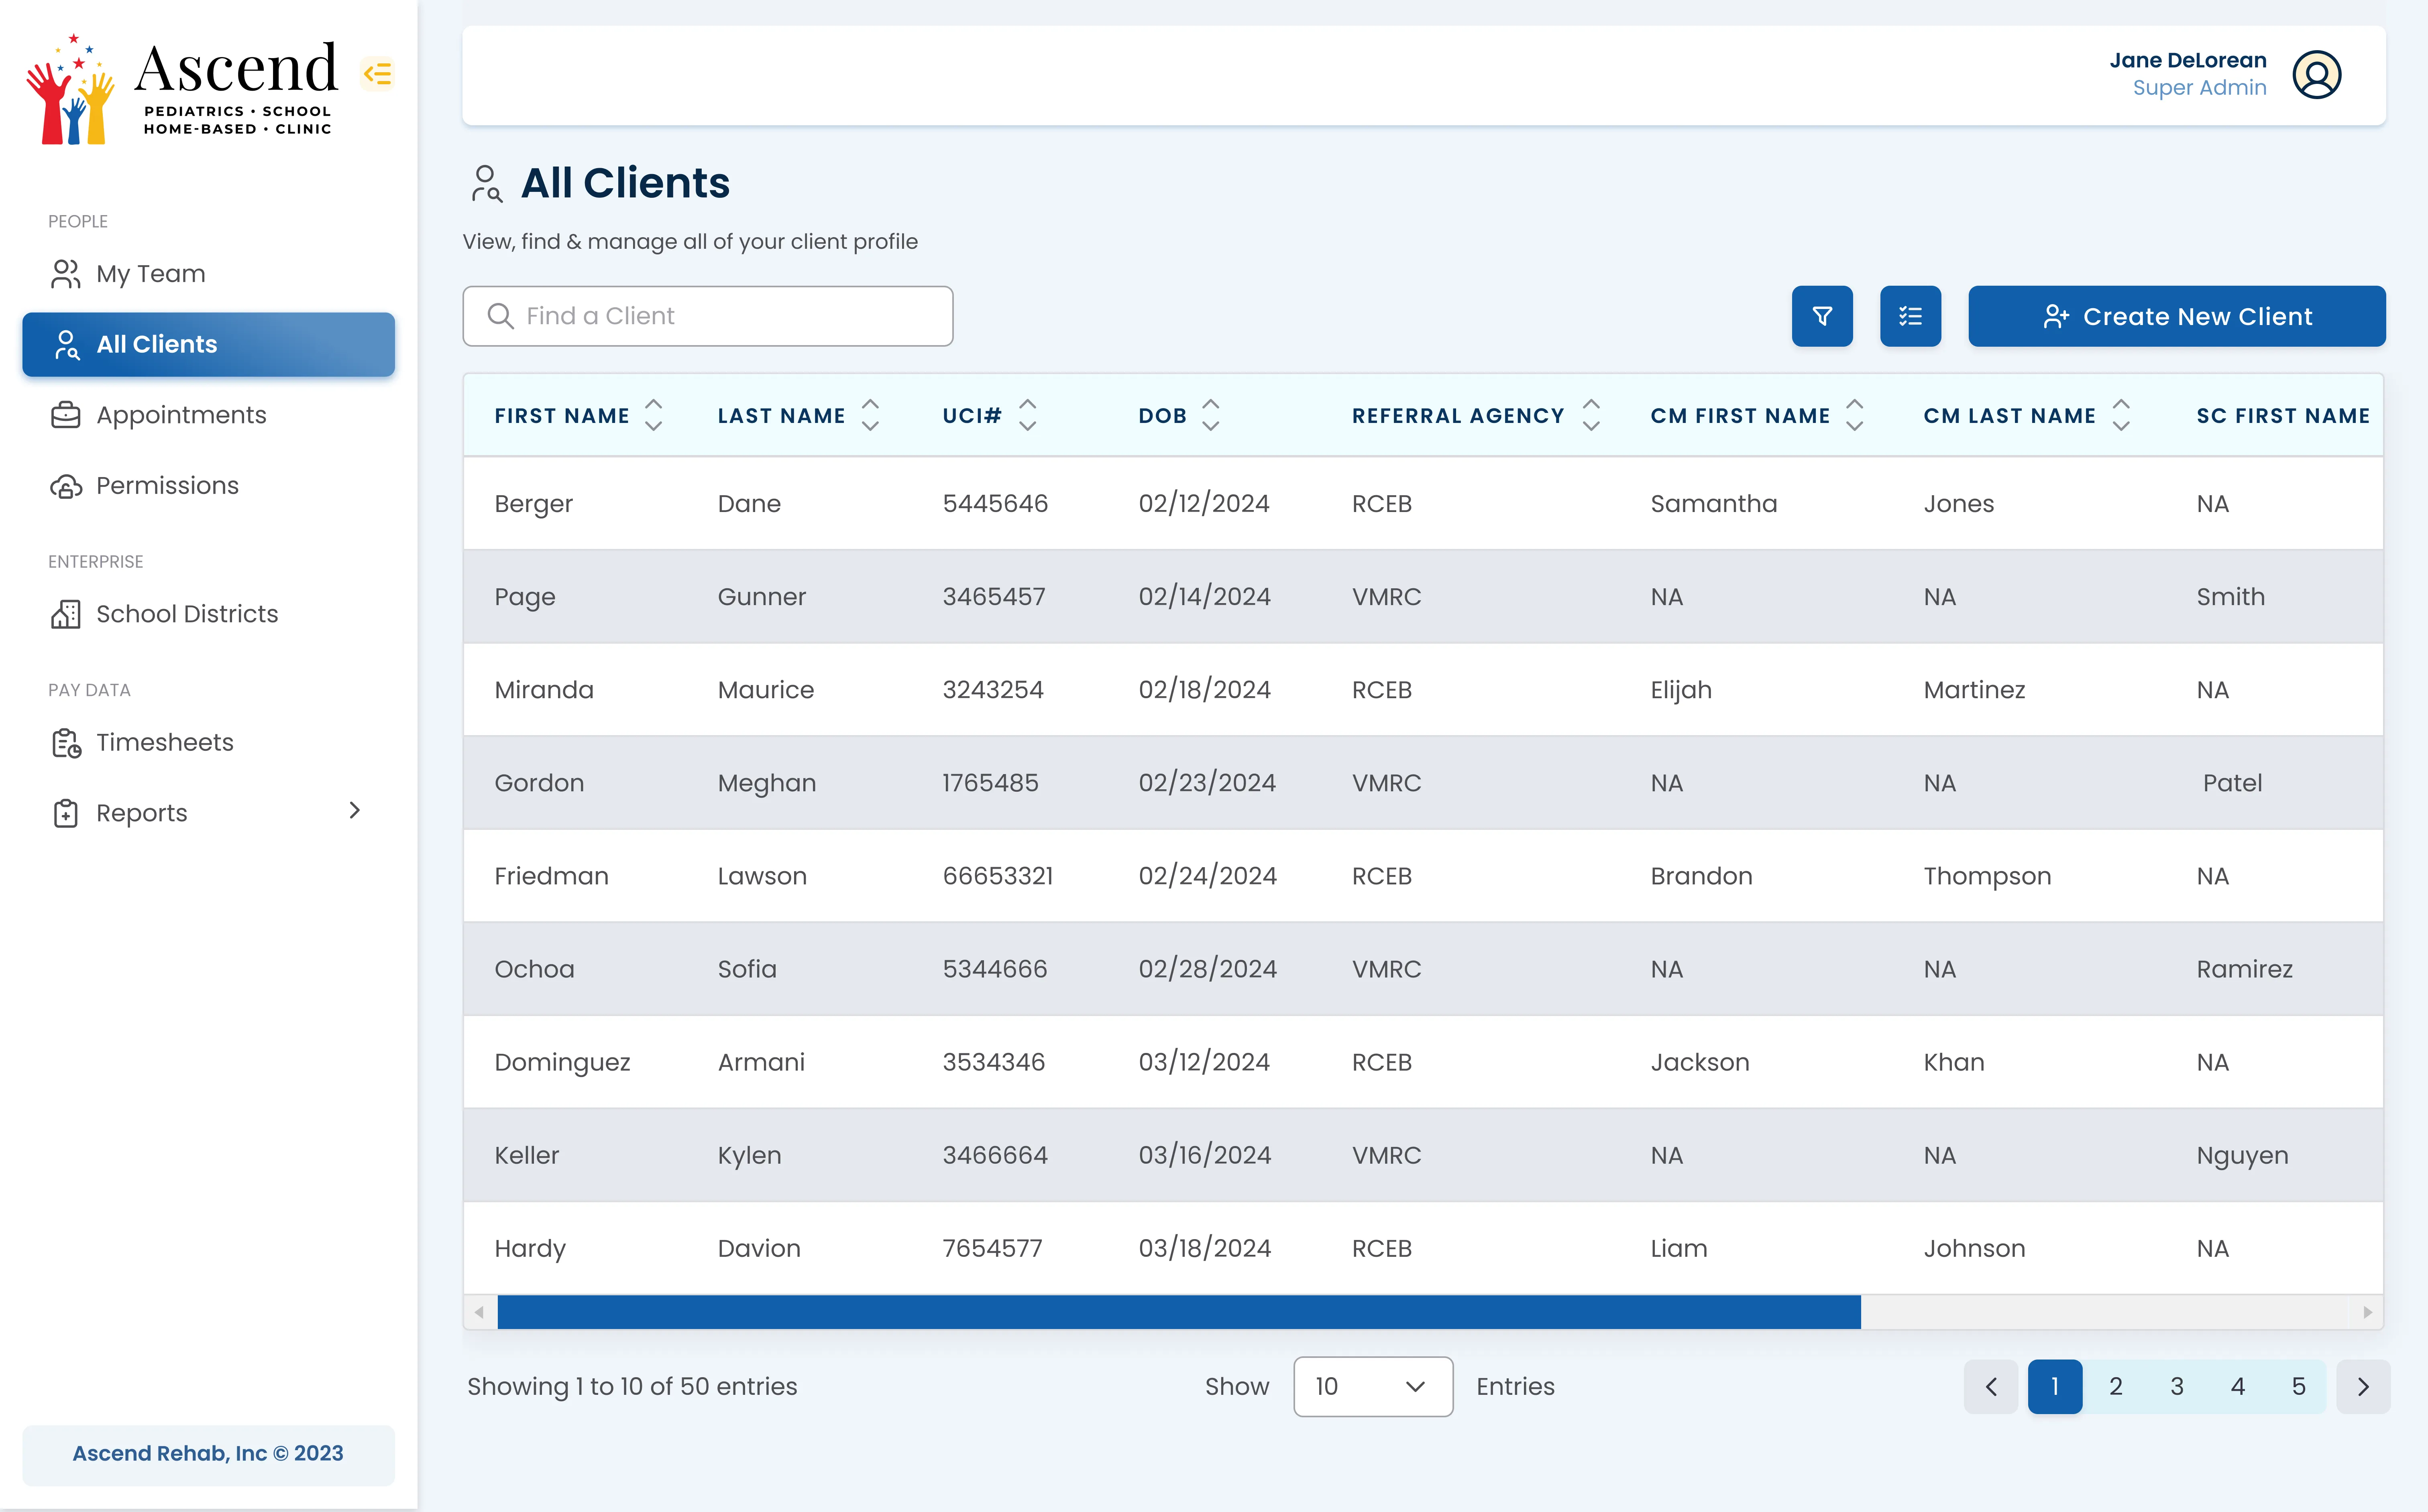Viewport: 2428px width, 1512px height.
Task: Open Timesheets in sidebar
Action: [208, 743]
